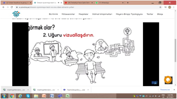Click the e-psixoloq site logo
Image resolution: width=177 pixels, height=99 pixels.
tap(16, 14)
